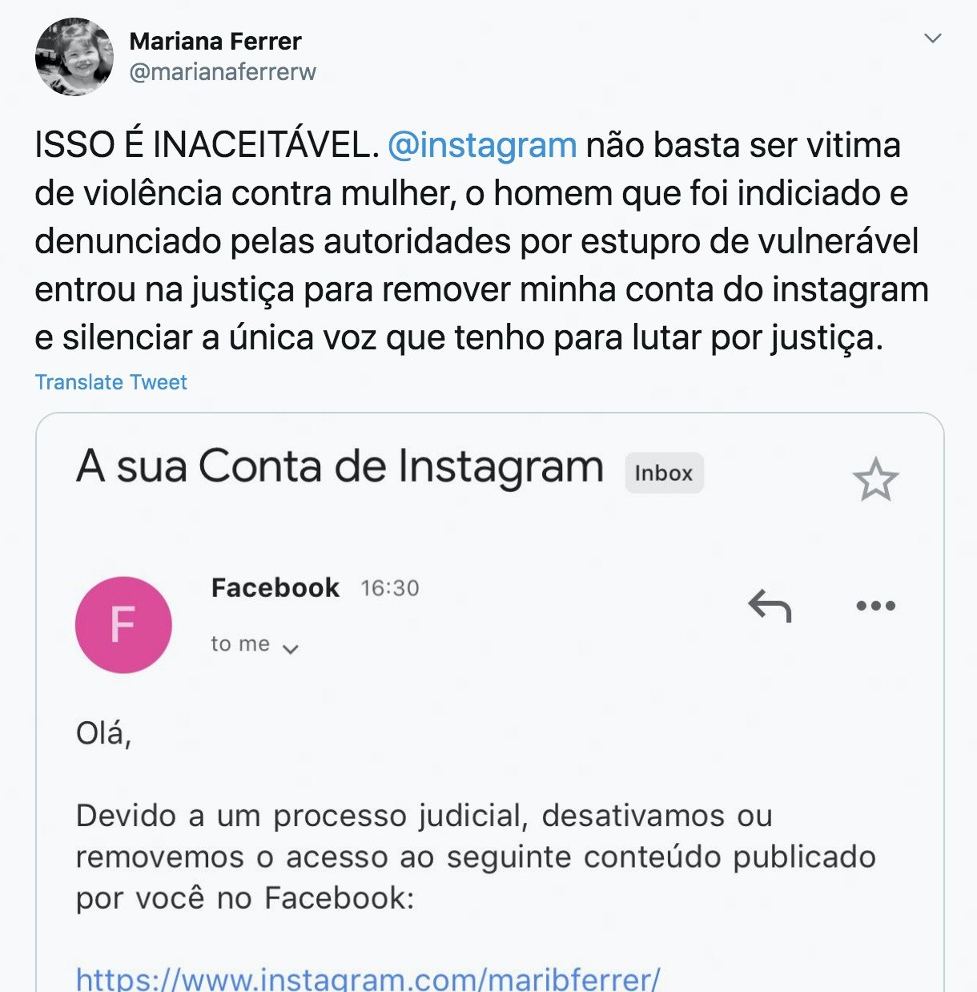
Task: Click the 'Devido a um processo judicial' paragraph
Action: 476,857
